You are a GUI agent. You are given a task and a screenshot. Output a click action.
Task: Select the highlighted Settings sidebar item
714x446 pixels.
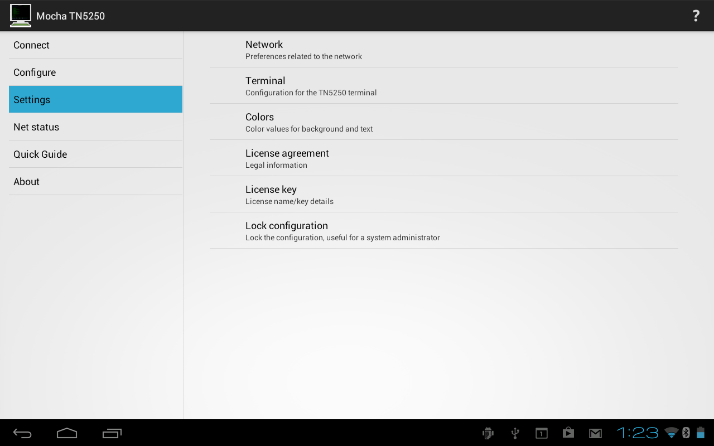click(95, 99)
